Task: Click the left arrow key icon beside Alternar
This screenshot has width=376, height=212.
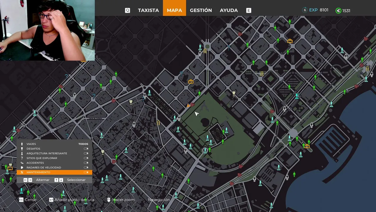Action: (26, 180)
